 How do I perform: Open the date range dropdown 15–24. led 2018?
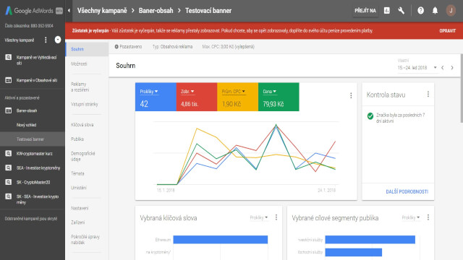417,68
